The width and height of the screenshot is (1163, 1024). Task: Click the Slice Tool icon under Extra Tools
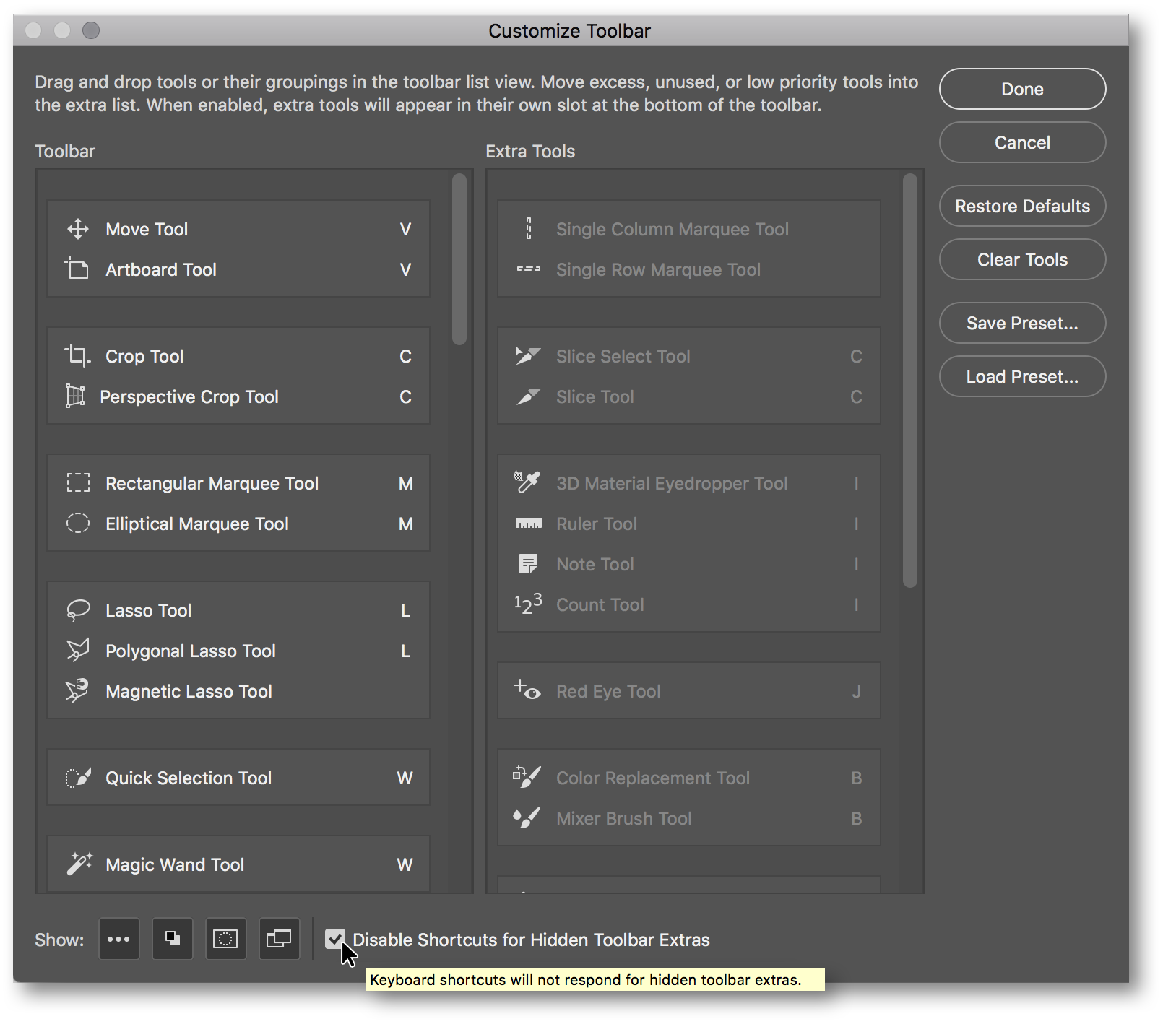[528, 396]
